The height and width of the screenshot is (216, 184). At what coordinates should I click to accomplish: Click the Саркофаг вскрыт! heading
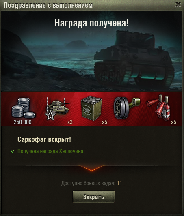(44, 139)
